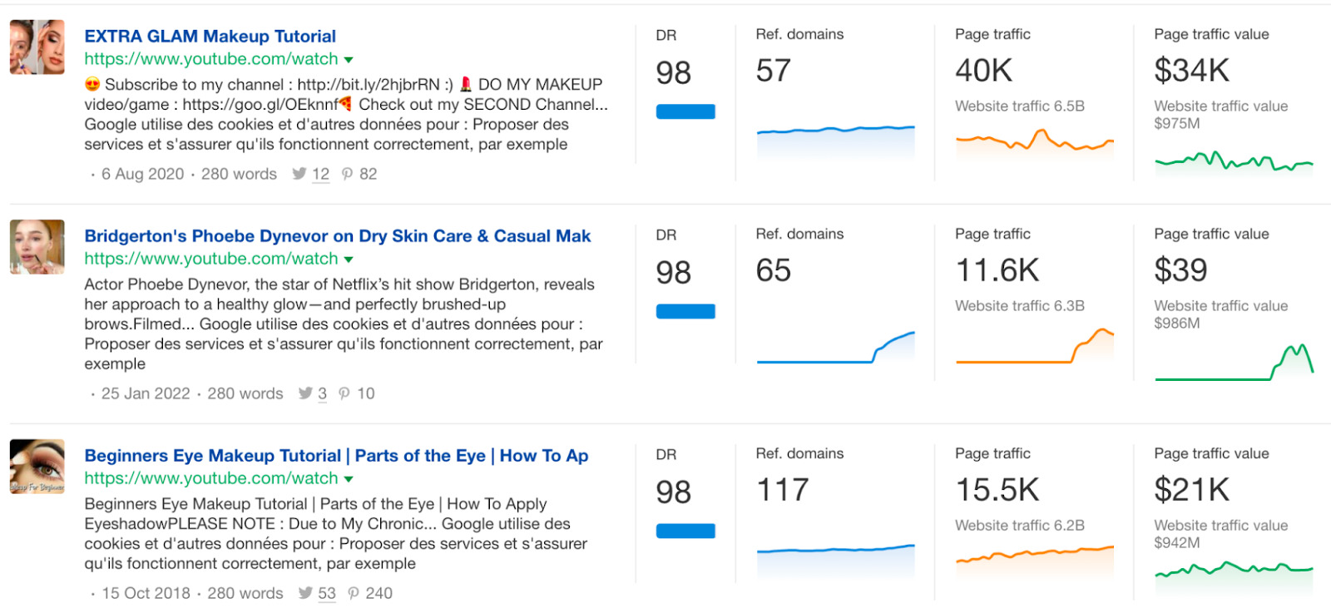Select the Pinterest icon on Bridgerton result
Viewport: 1331px width, 608px height.
(344, 393)
